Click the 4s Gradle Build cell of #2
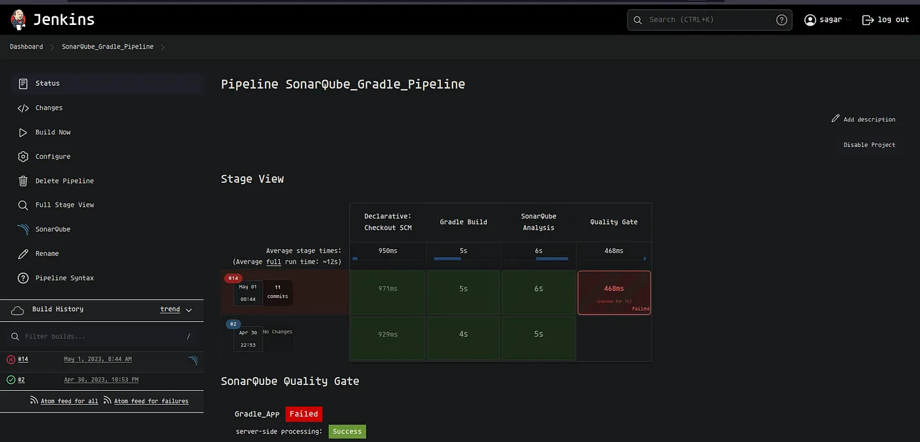The height and width of the screenshot is (442, 920). 463,338
